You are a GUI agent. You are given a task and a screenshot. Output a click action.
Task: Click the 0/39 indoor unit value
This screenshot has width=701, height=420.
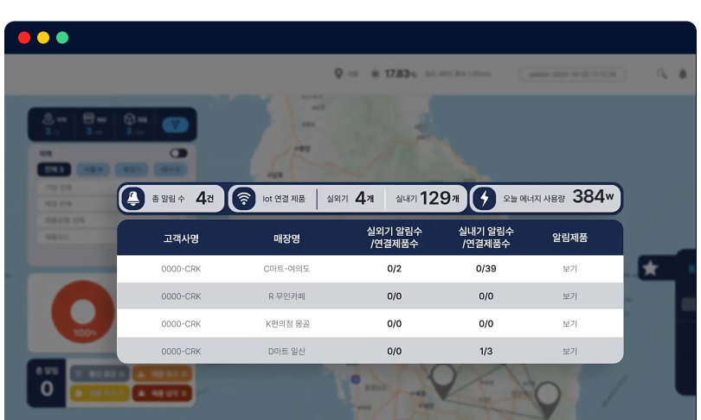486,269
